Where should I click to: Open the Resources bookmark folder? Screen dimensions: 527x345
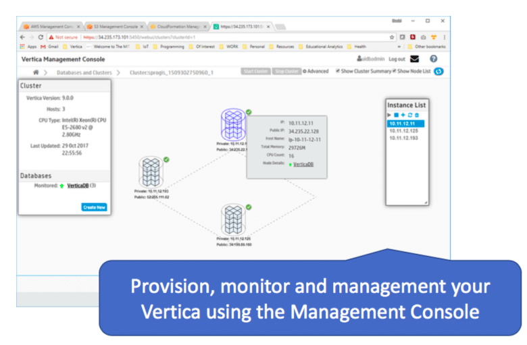coord(282,47)
